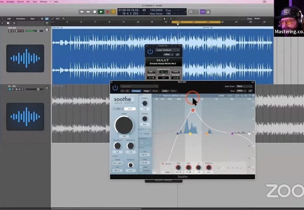The image size is (304, 210).
Task: Open the Side Chain None dropdown
Action: coord(244,86)
